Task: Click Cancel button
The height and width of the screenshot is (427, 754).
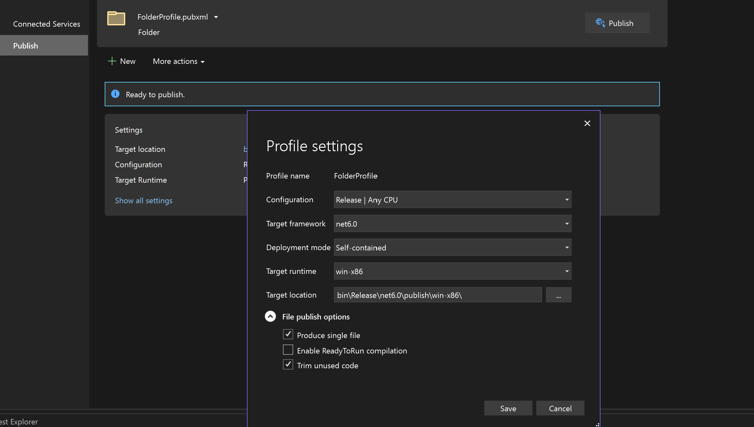Action: [560, 408]
